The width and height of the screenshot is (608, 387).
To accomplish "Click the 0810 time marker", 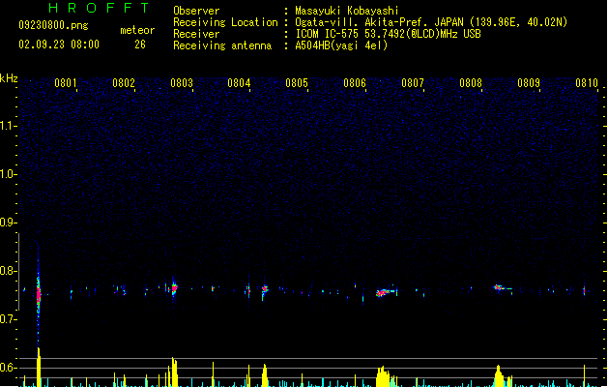I will [587, 83].
